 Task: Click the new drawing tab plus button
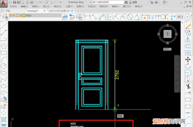pyautogui.click(x=78, y=11)
